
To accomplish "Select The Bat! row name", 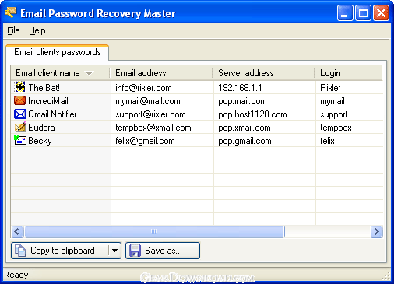I will [44, 88].
